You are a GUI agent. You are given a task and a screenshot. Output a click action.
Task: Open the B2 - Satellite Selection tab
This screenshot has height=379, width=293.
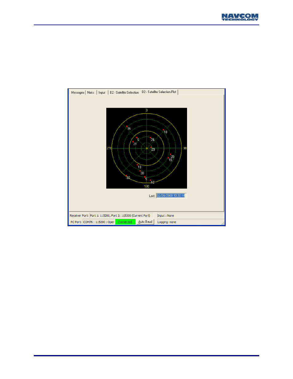point(124,92)
